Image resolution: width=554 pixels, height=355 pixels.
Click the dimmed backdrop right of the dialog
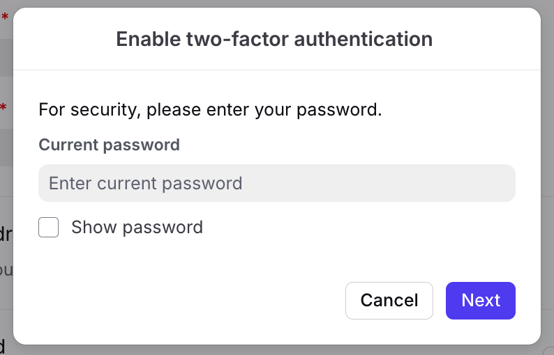tap(548, 174)
